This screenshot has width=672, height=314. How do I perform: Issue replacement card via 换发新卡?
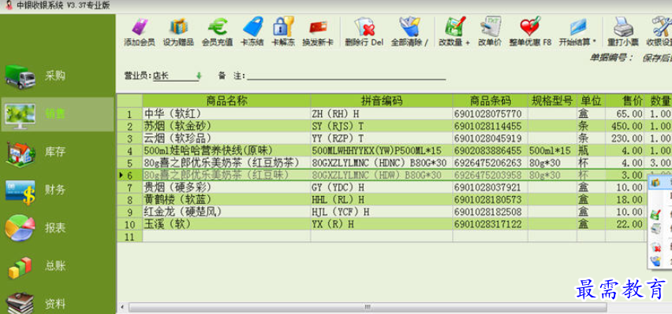point(318,31)
